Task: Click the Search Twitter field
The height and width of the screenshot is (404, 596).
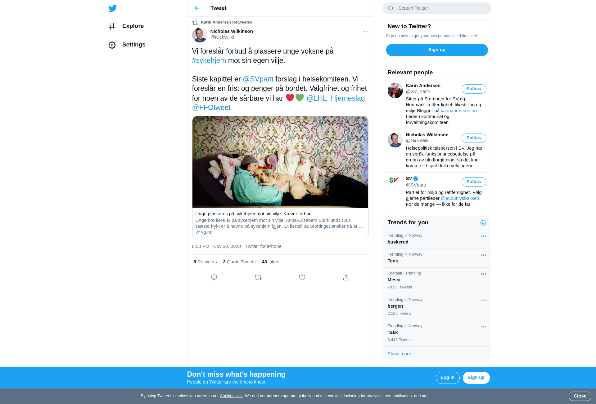Action: point(437,8)
